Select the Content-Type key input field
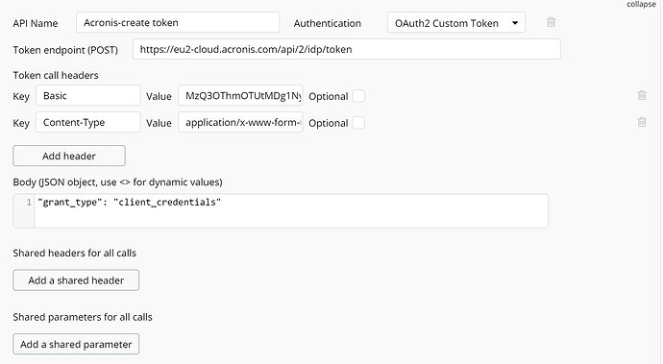The height and width of the screenshot is (364, 663). point(88,122)
